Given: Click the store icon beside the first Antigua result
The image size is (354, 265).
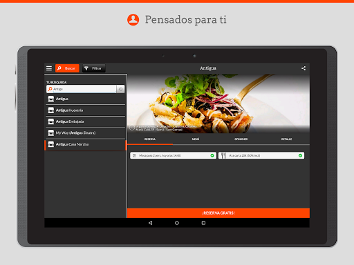Looking at the screenshot, I should click(x=50, y=99).
